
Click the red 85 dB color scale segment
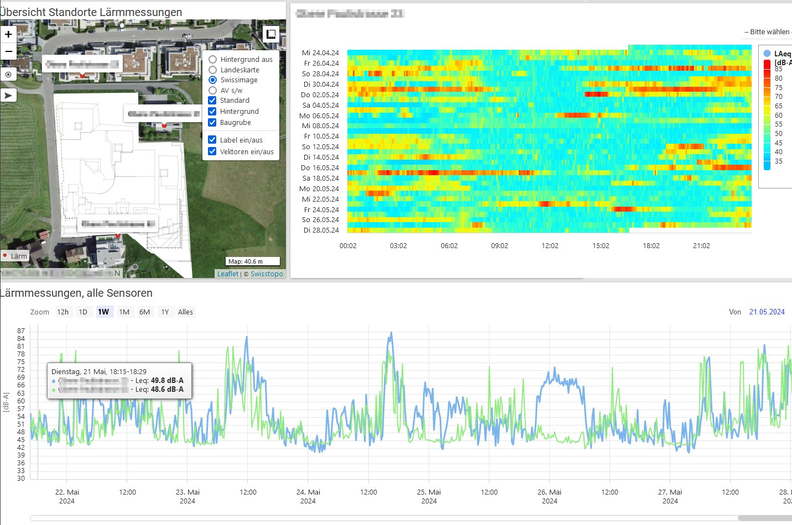(x=767, y=64)
